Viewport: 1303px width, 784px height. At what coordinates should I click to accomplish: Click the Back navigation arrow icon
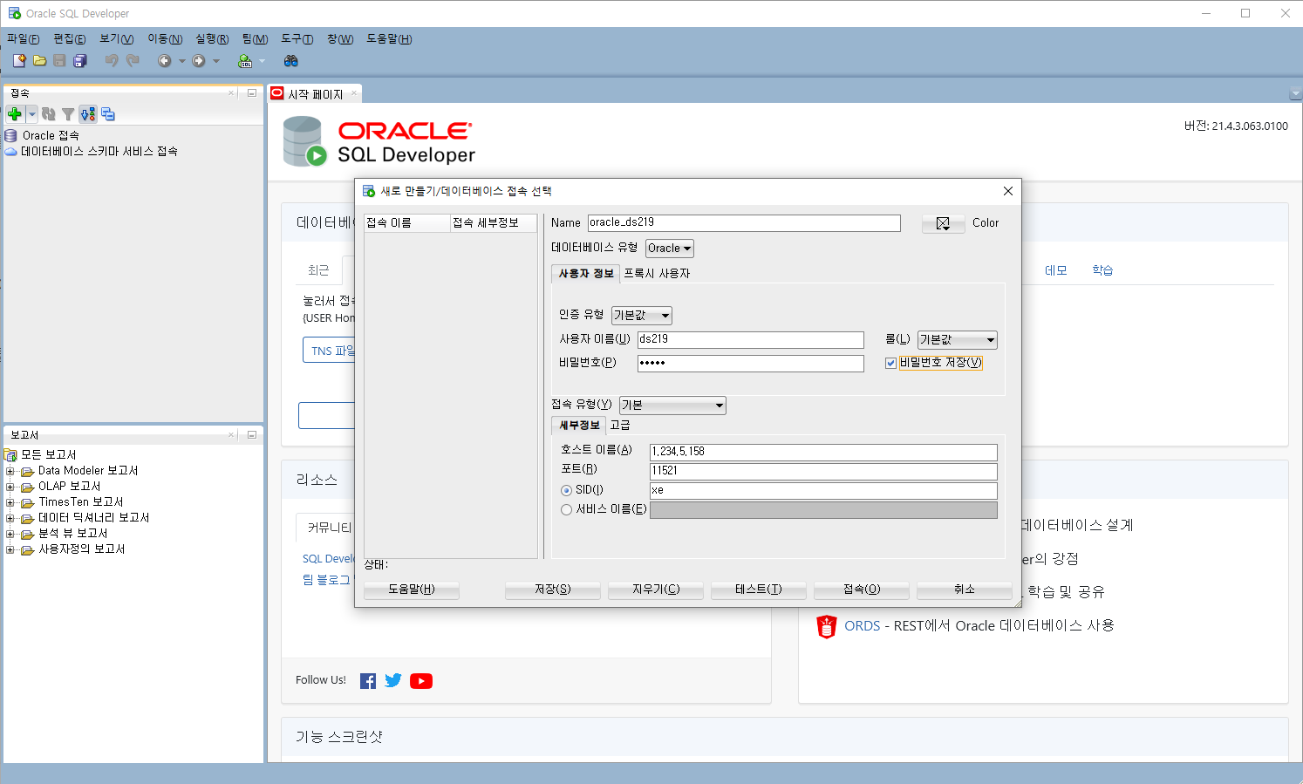click(x=164, y=60)
